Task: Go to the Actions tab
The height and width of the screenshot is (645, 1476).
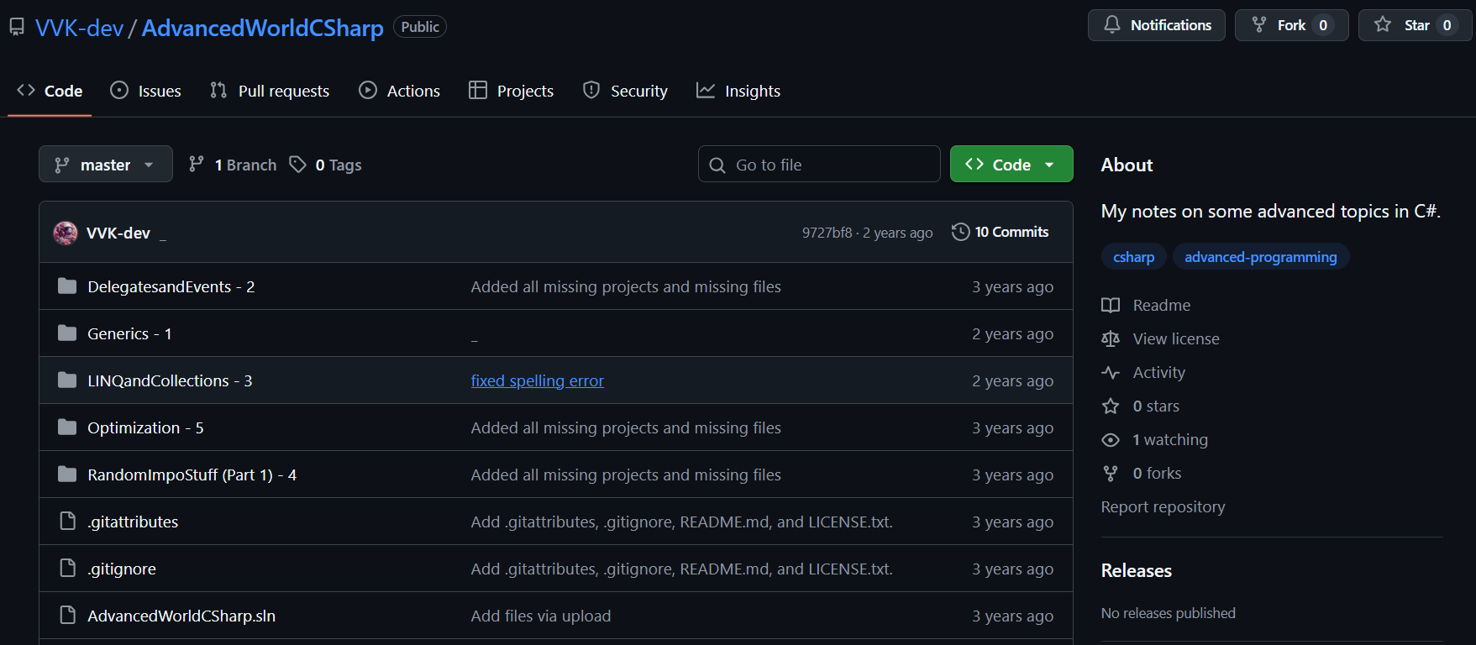Action: 399,91
